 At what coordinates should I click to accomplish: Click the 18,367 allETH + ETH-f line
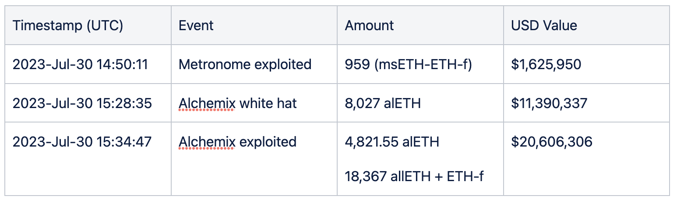(x=414, y=176)
